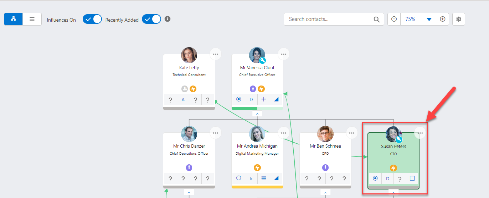Screen dimensions: 489x198
Task: Zoom in with the plus button
Action: pyautogui.click(x=442, y=19)
